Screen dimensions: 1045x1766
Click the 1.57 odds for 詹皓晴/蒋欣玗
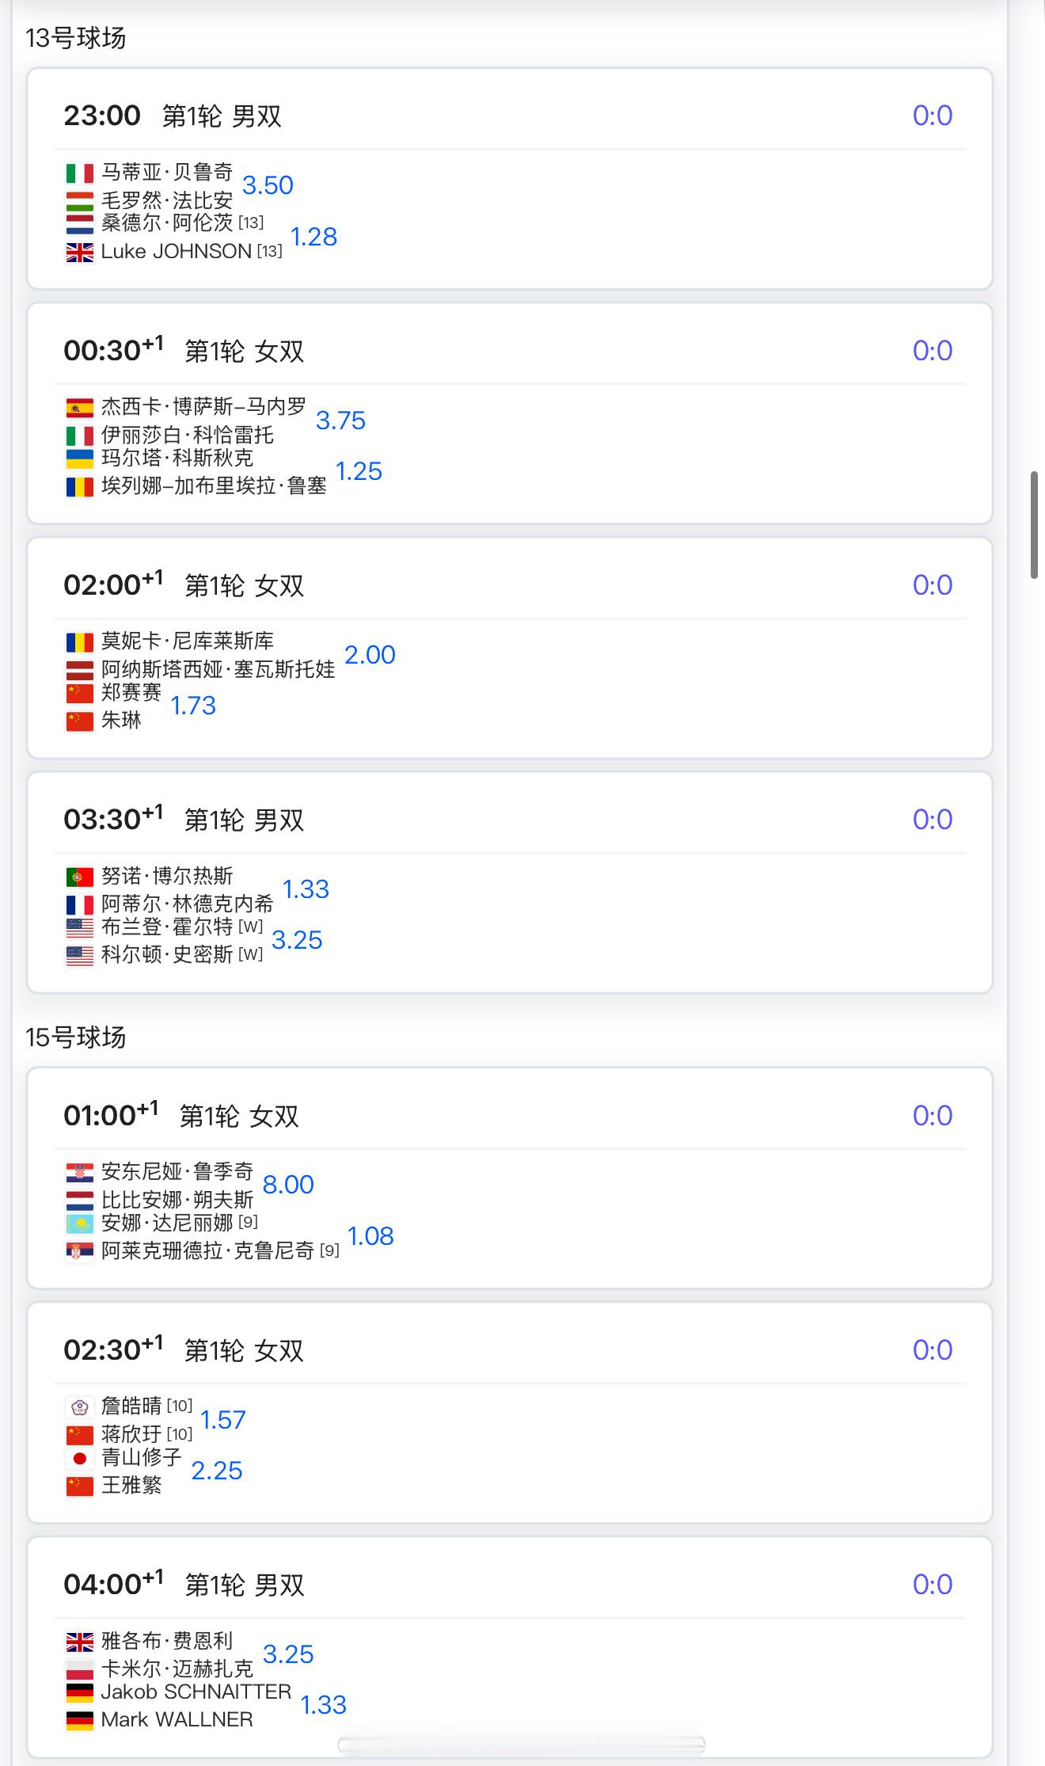coord(222,1420)
